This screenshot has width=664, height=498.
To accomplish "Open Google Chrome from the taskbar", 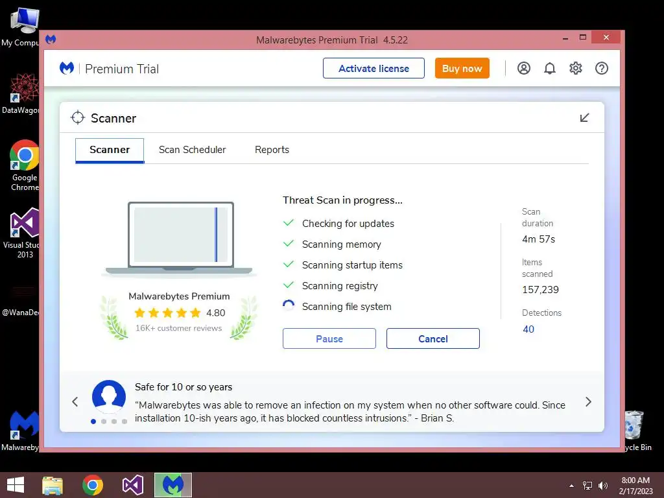I will pyautogui.click(x=93, y=485).
